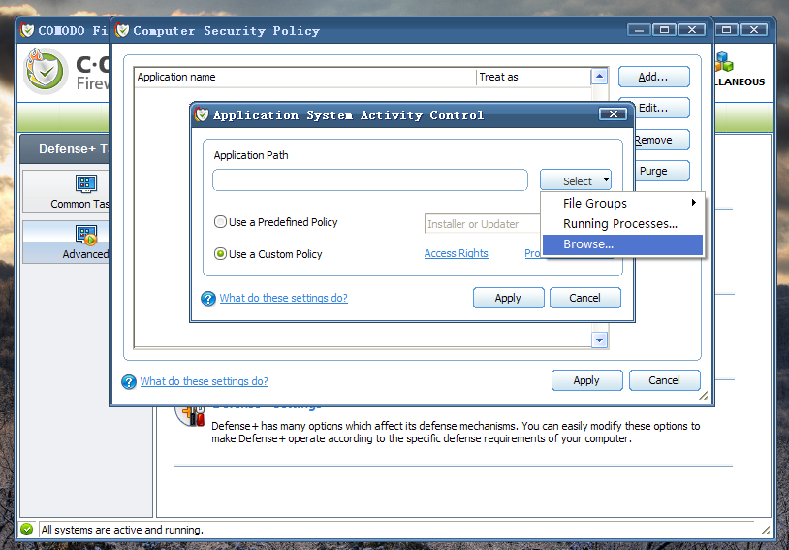This screenshot has width=789, height=550.
Task: Apply in Computer Security Policy window
Action: pyautogui.click(x=586, y=380)
